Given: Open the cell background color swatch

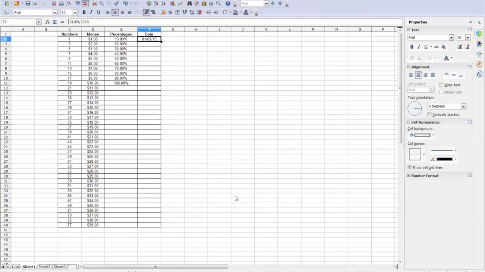Looking at the screenshot, I should coord(422,135).
